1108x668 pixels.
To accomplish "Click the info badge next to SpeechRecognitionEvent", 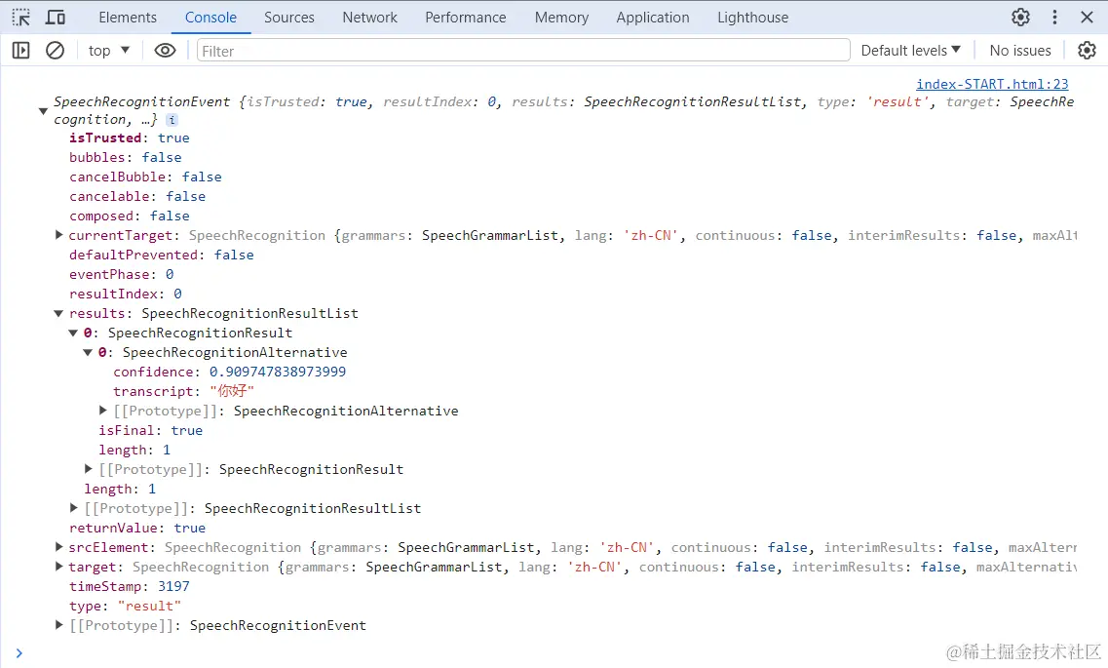I will [x=172, y=120].
